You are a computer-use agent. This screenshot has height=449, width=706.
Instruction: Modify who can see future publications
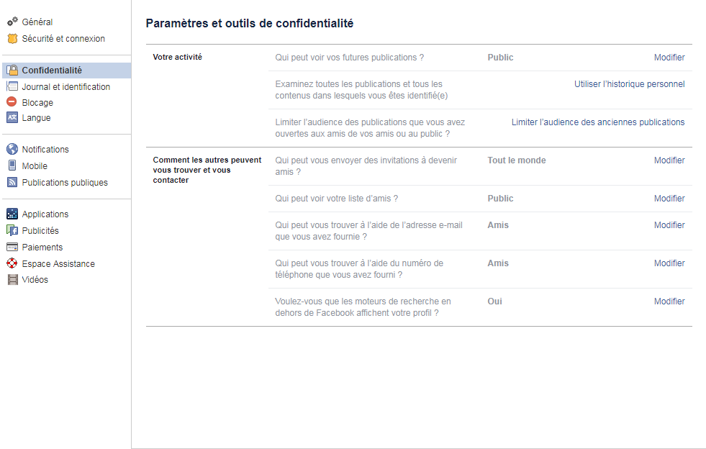tap(669, 58)
